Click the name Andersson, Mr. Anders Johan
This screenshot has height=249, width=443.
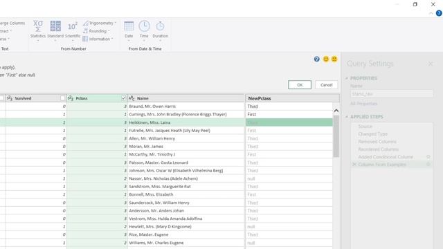[x=156, y=210]
